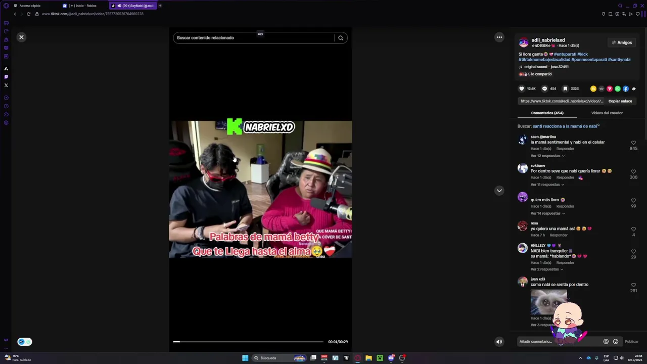Screen dimensions: 647x364
Task: Click Copiar enlace button
Action: [620, 101]
